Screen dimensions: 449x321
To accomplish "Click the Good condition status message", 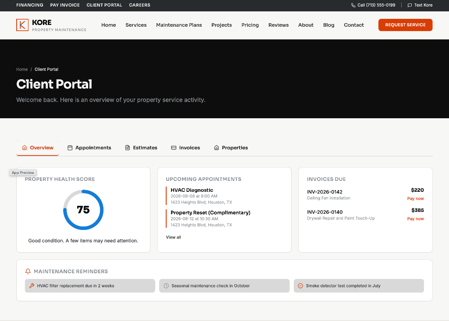I will point(83,240).
